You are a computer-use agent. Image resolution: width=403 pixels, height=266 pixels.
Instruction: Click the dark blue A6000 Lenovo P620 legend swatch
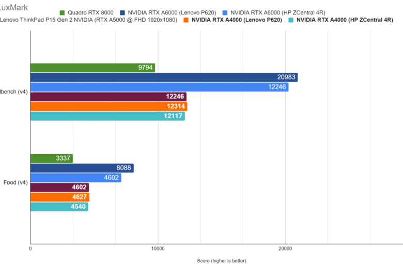point(122,13)
